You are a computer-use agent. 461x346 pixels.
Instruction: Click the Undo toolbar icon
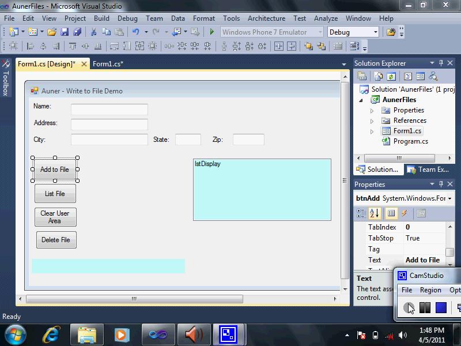pyautogui.click(x=135, y=32)
